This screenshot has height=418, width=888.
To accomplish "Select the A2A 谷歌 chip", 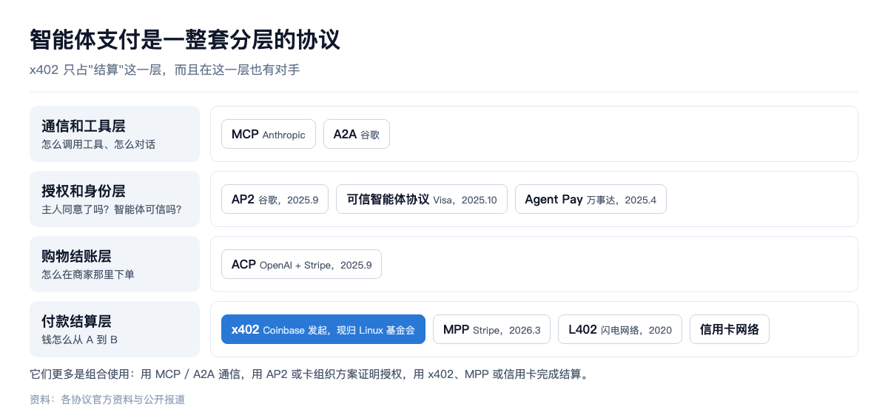I will point(357,134).
